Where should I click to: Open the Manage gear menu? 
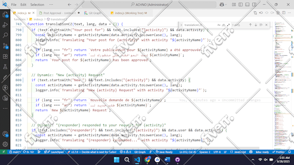[x=5, y=144]
